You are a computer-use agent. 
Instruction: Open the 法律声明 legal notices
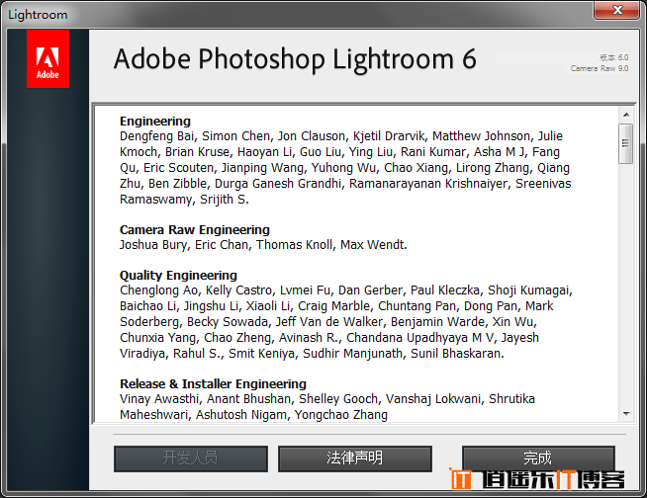(x=355, y=458)
